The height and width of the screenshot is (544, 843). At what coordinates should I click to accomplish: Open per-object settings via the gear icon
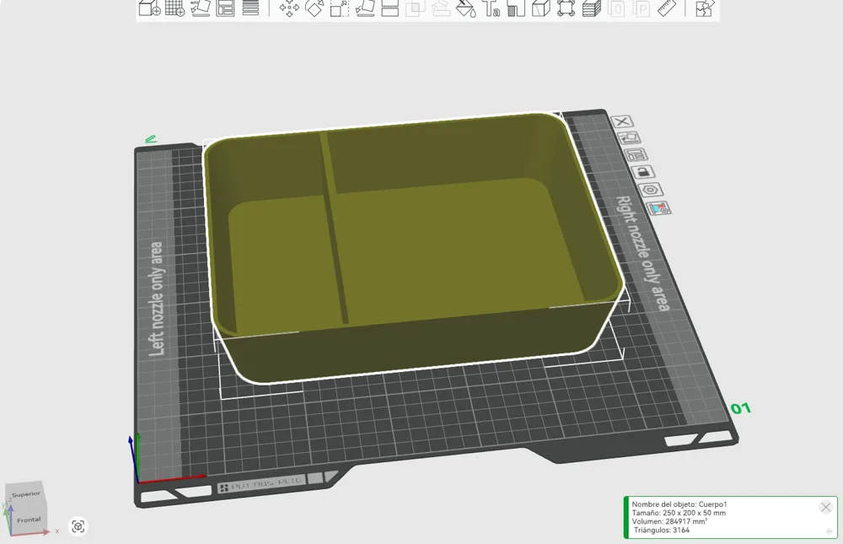(651, 189)
